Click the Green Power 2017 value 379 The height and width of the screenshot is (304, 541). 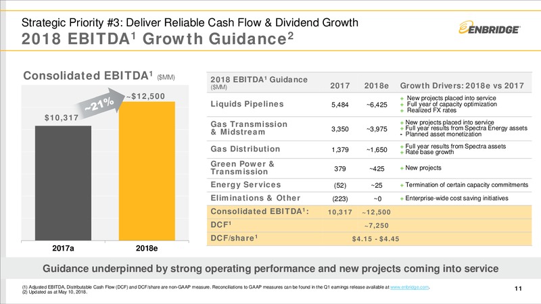(x=340, y=168)
